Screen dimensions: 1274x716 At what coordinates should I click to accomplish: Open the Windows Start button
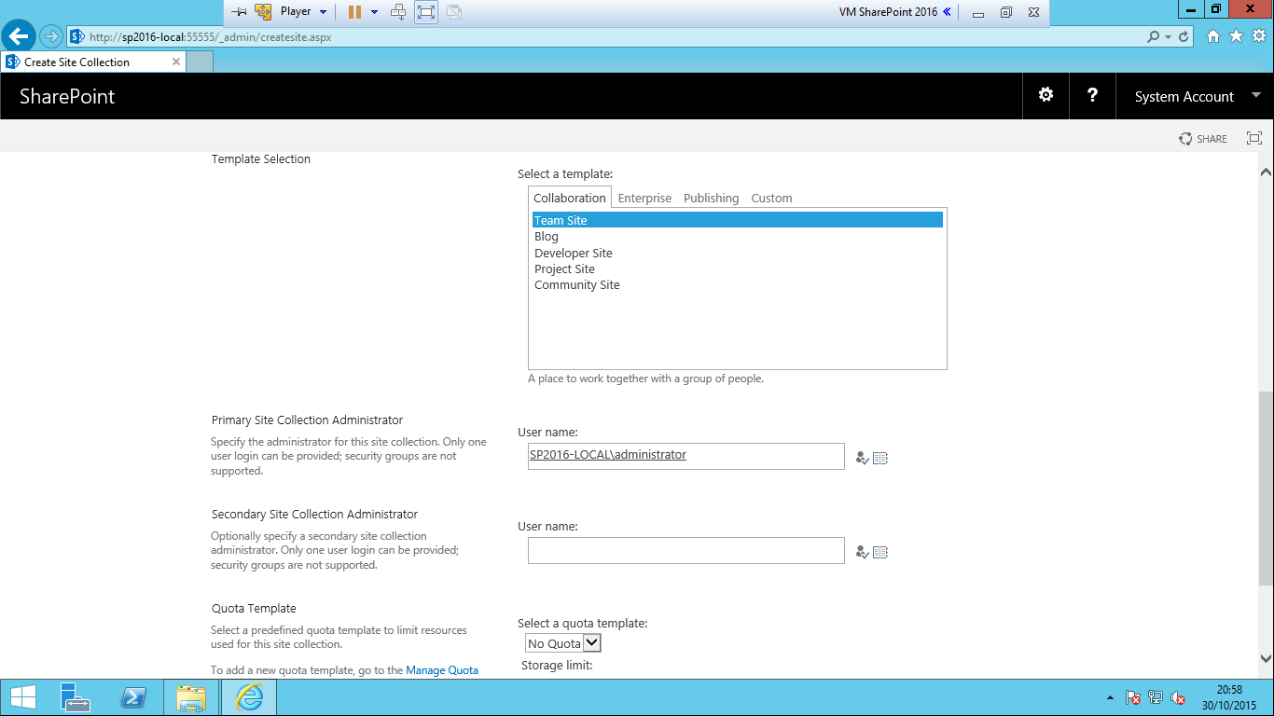click(x=22, y=697)
